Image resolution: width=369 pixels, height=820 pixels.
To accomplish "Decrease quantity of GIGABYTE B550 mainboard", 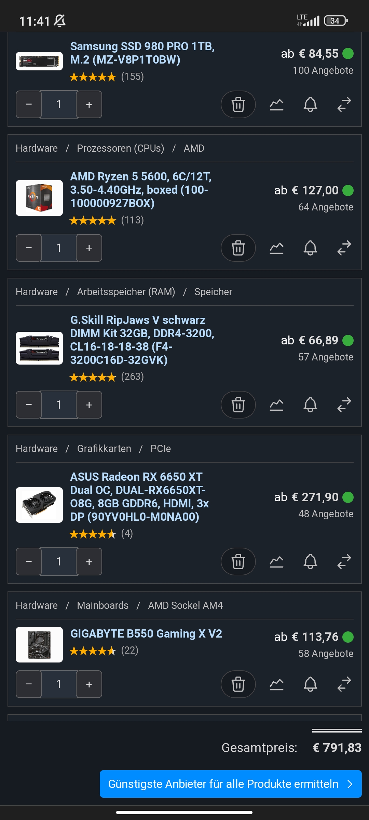I will coord(29,684).
